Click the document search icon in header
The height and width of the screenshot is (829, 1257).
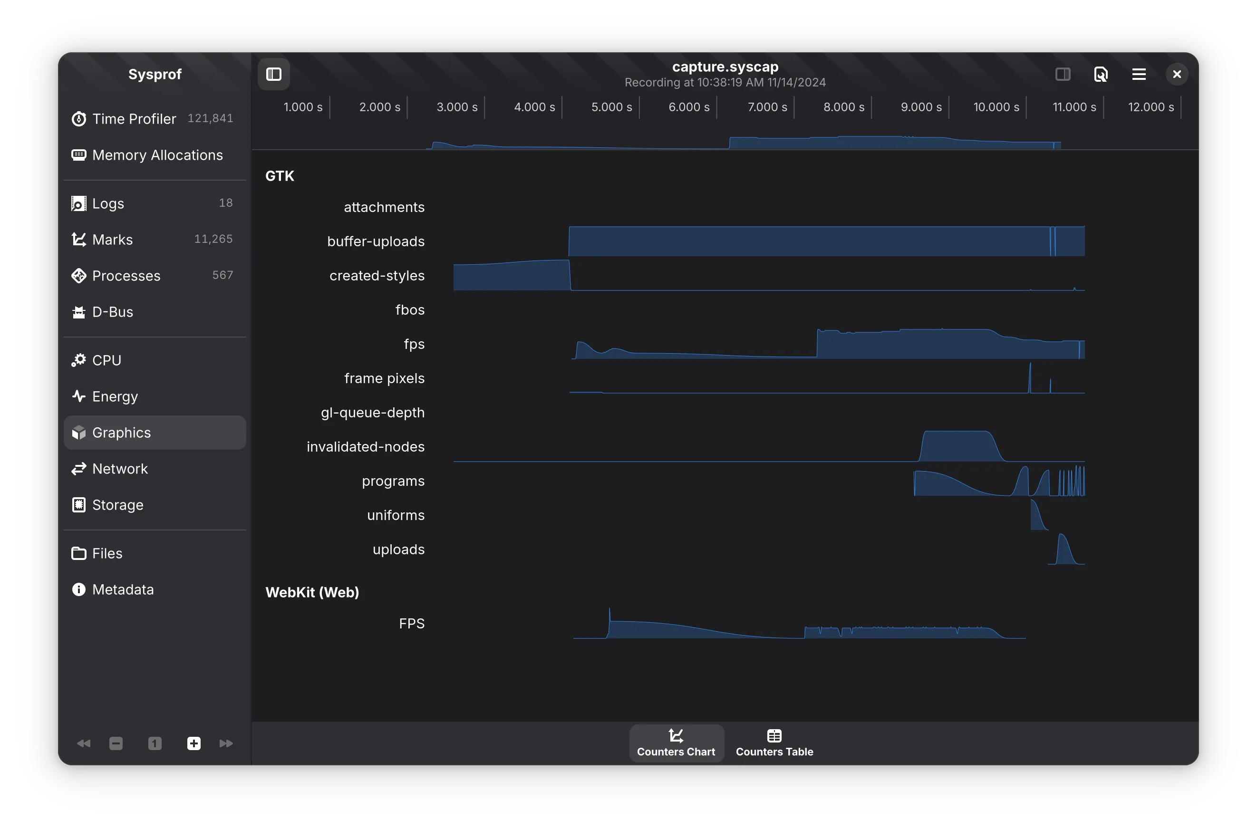(x=1101, y=74)
